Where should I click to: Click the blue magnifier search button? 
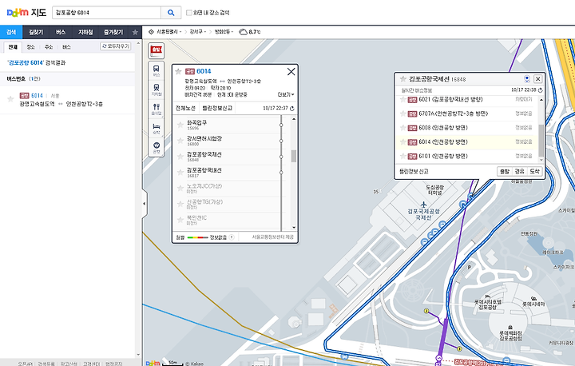coord(171,13)
